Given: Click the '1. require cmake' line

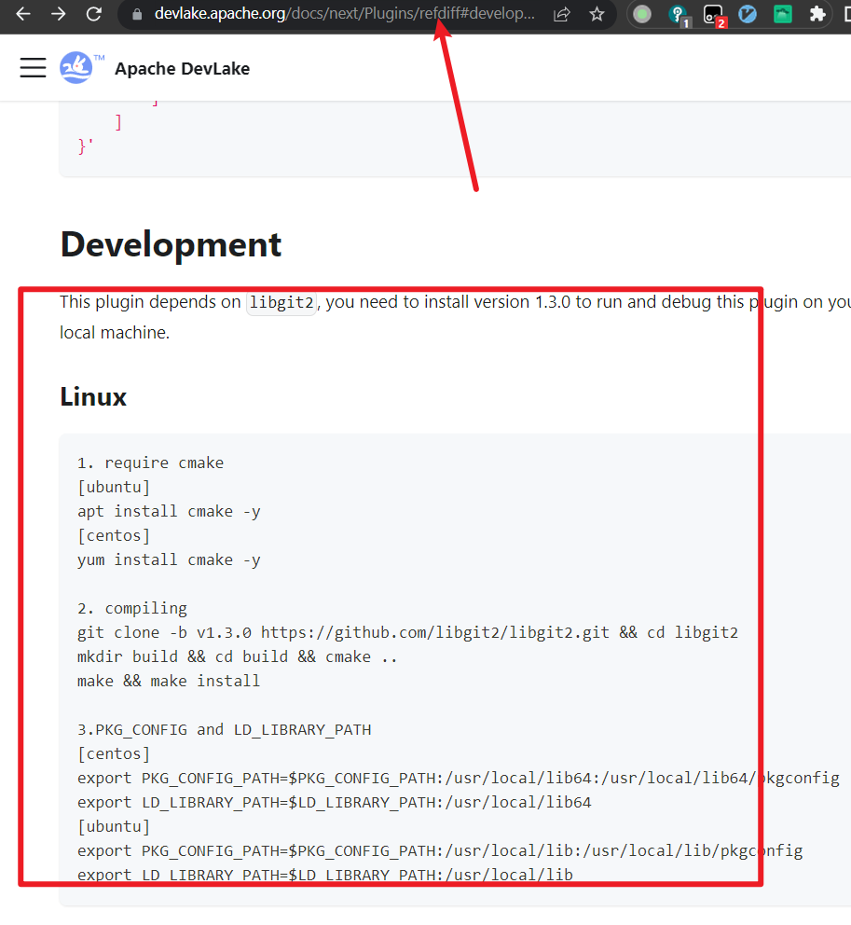Looking at the screenshot, I should point(150,463).
